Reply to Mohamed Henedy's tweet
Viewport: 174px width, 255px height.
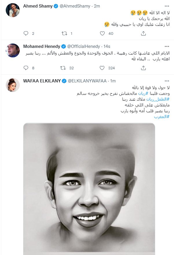(26, 68)
